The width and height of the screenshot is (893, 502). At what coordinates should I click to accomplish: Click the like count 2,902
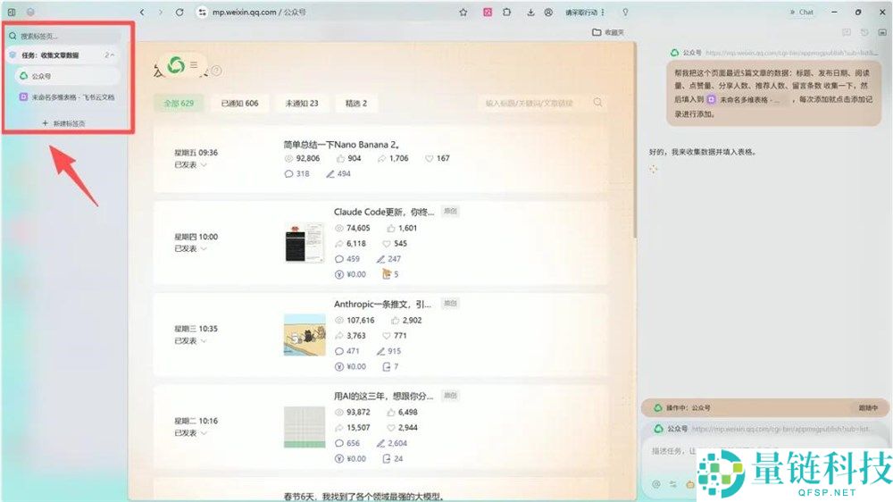click(412, 321)
